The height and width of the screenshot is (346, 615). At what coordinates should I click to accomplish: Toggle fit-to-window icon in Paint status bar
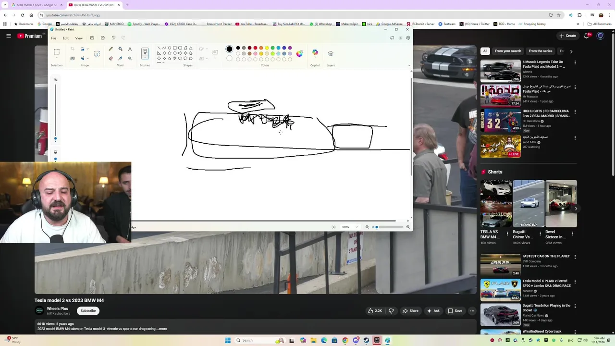click(333, 227)
